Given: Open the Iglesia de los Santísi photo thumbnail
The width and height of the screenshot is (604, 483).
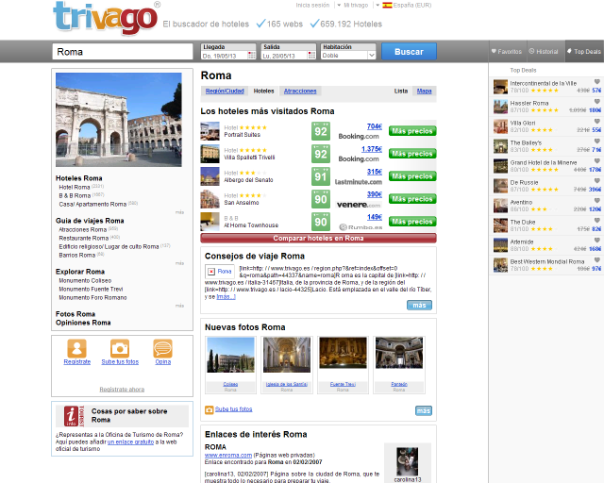Looking at the screenshot, I should 287,355.
